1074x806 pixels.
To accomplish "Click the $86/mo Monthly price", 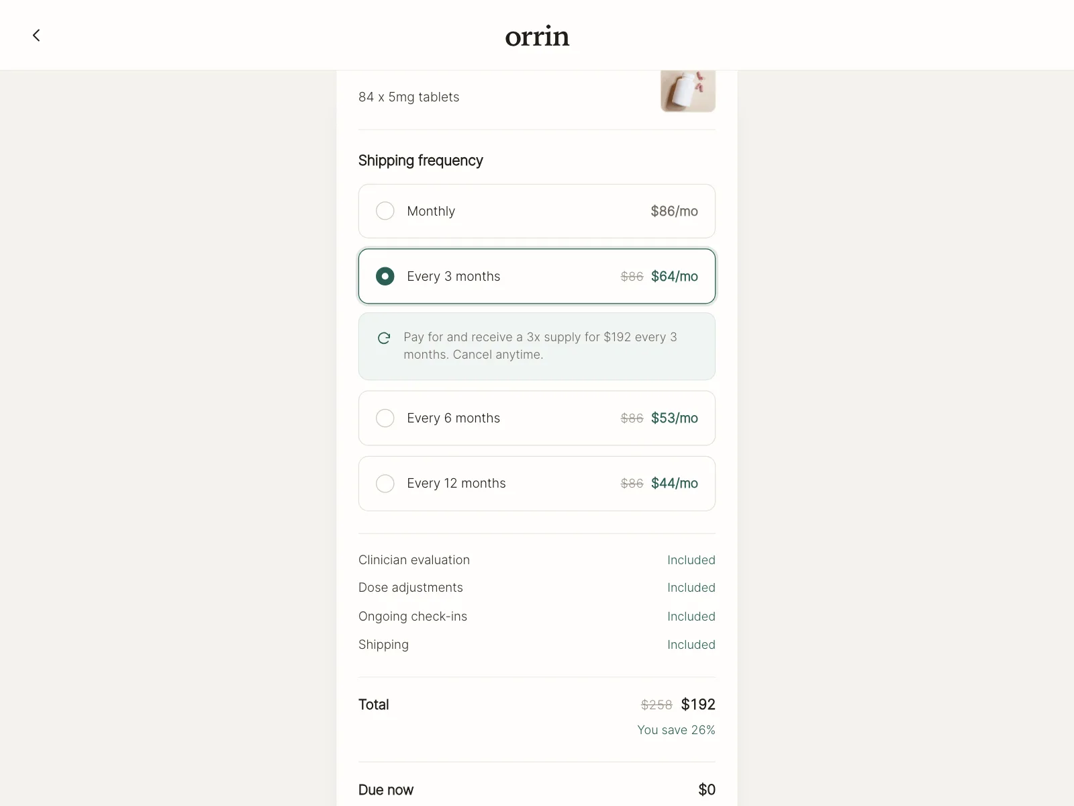I will [674, 211].
